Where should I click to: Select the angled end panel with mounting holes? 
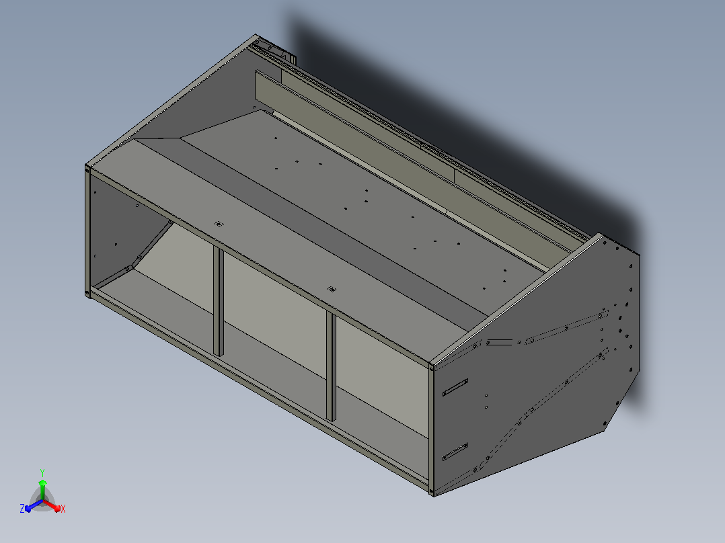pos(537,365)
